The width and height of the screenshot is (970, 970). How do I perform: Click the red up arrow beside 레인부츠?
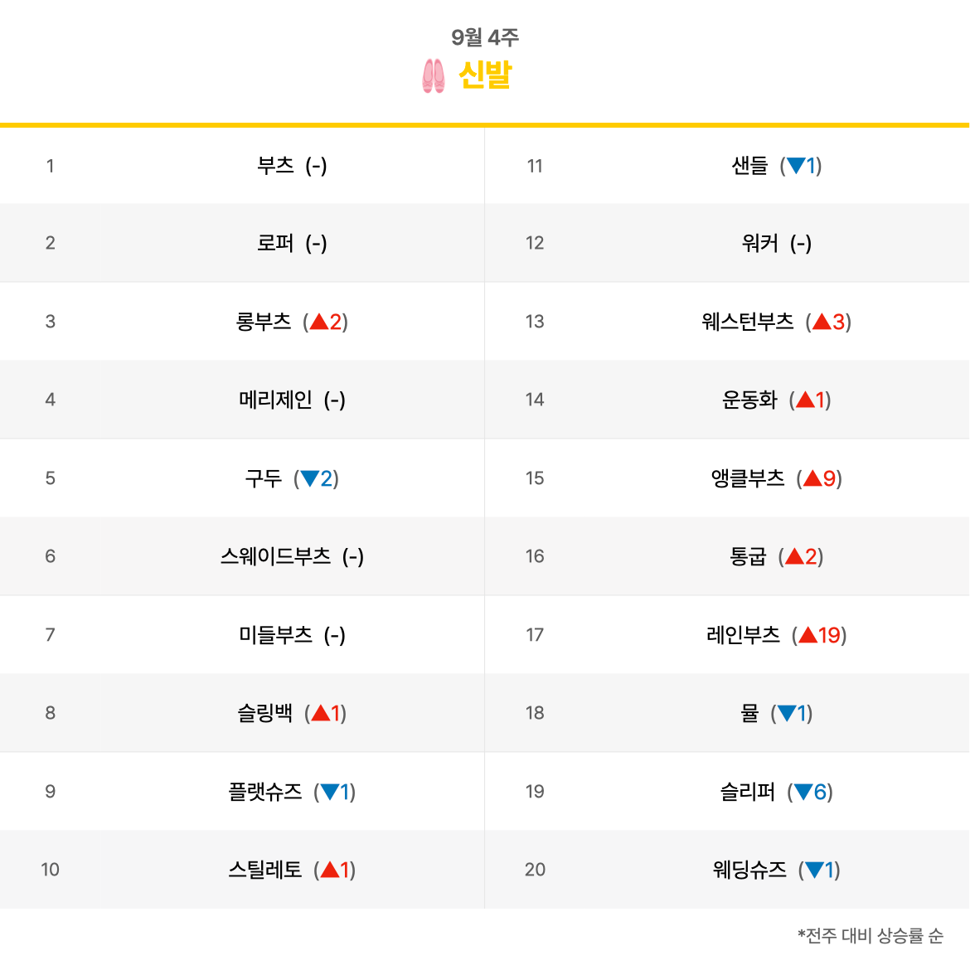tap(808, 635)
